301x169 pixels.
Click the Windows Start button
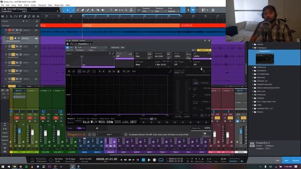click(x=3, y=167)
